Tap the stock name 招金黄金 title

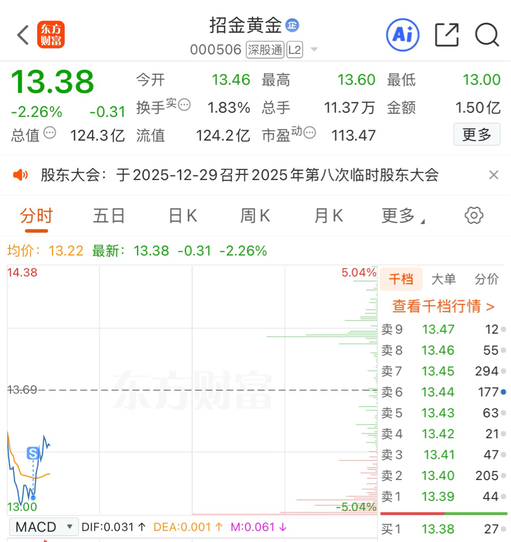pyautogui.click(x=245, y=25)
